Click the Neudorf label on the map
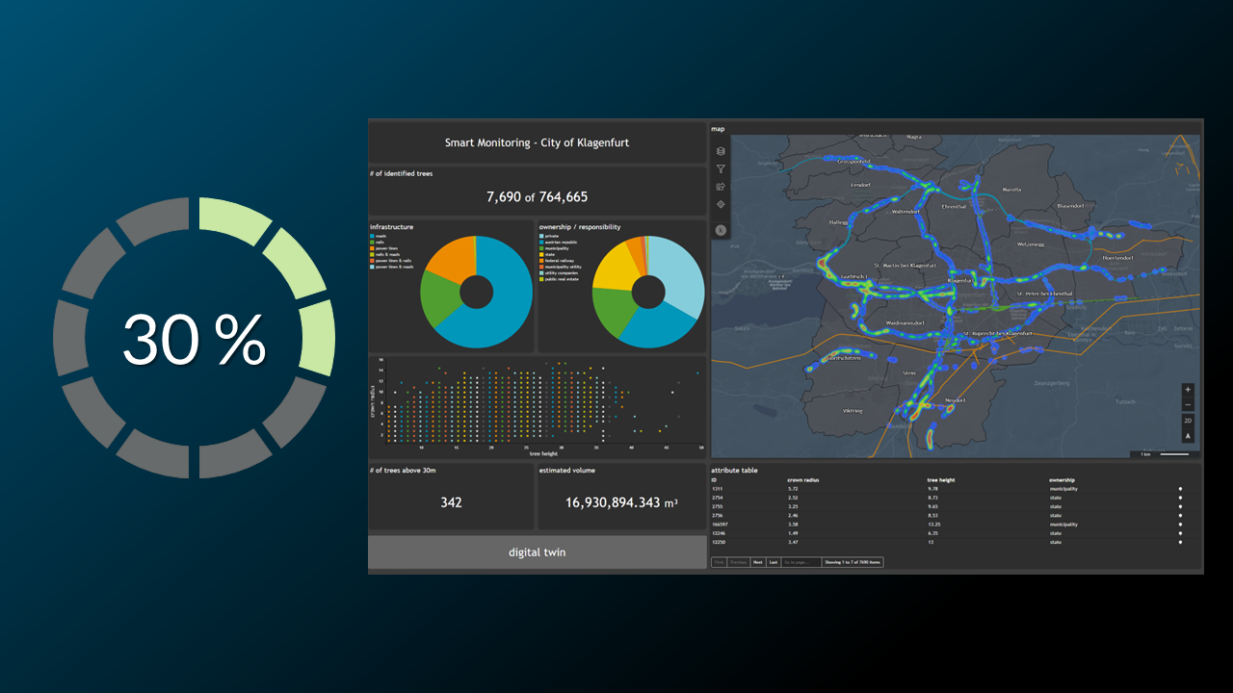The width and height of the screenshot is (1233, 693). click(955, 399)
